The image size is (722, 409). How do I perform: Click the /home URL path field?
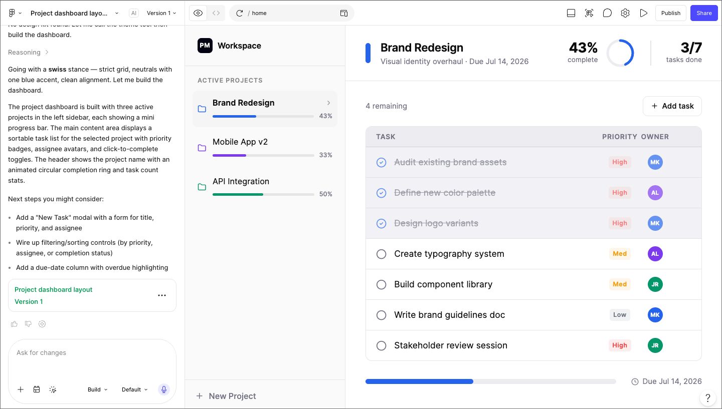pyautogui.click(x=292, y=13)
